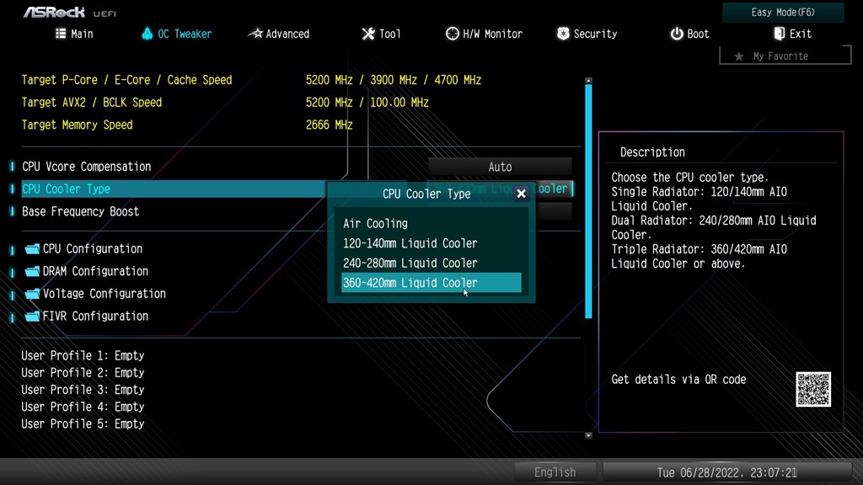The height and width of the screenshot is (485, 863).
Task: Click the settings list scrollbar
Action: click(588, 200)
